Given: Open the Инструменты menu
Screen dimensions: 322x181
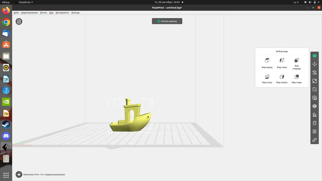Looking at the screenshot, I should [62, 12].
